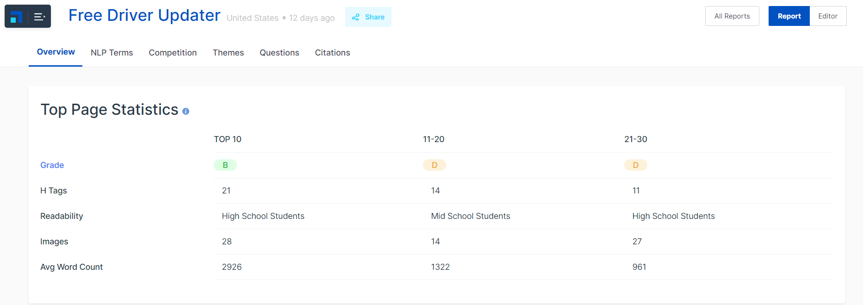Click the Readability row label

click(62, 216)
